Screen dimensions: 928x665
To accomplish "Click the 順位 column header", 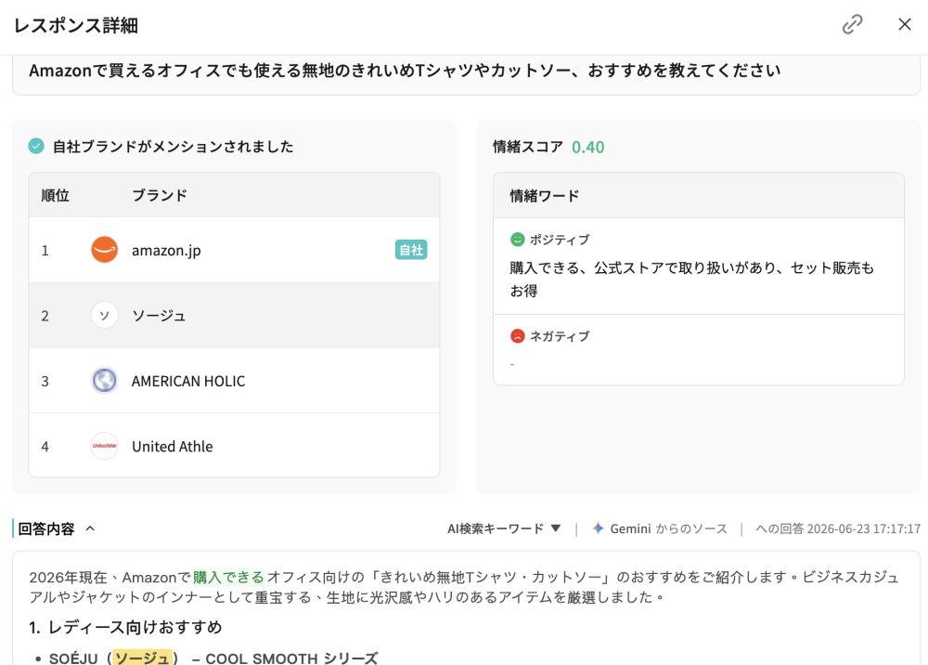I will [x=55, y=195].
